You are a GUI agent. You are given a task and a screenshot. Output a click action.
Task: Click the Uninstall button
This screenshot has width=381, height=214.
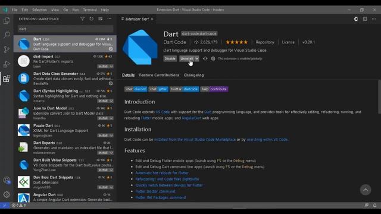(187, 58)
